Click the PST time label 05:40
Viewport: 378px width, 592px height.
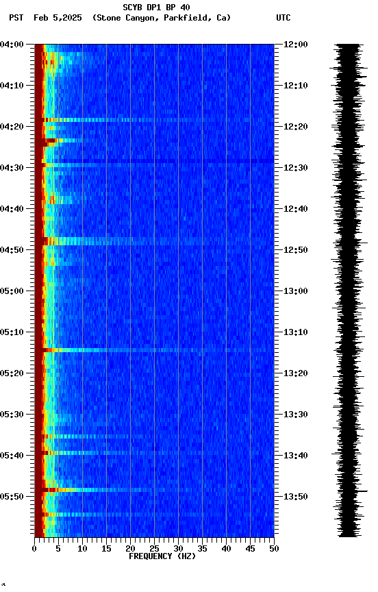point(12,456)
